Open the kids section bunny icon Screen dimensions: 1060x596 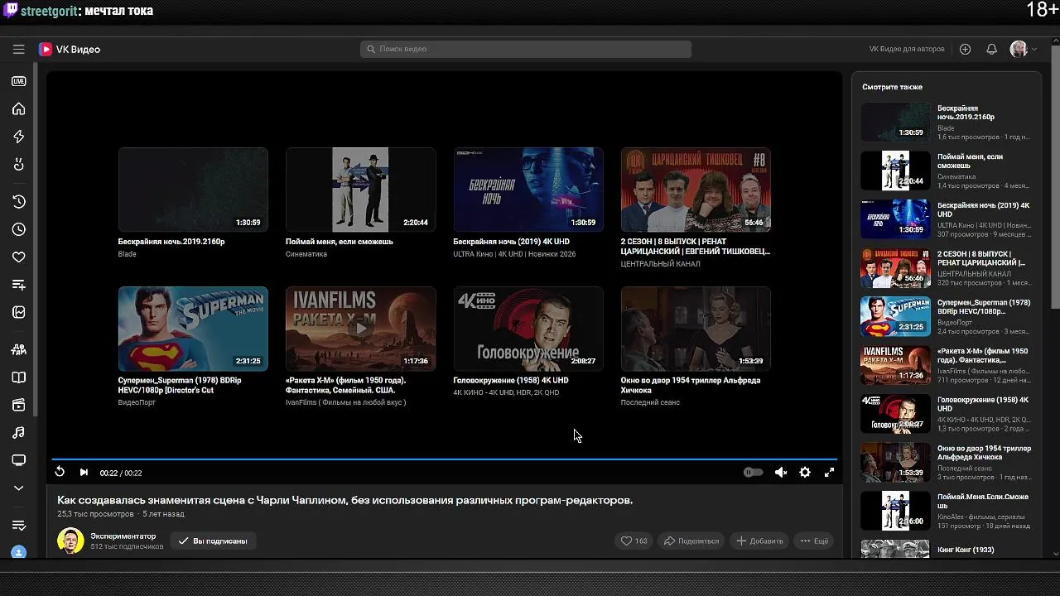(18, 164)
